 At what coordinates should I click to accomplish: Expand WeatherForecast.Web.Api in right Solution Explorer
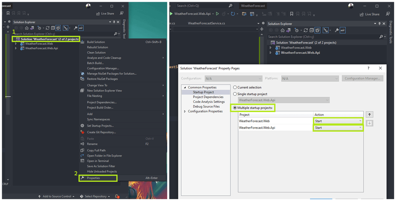[270, 53]
